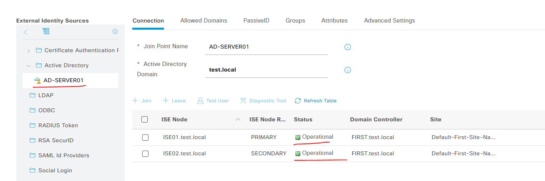Click green status icon for ISE01.test.local
This screenshot has height=181, width=545.
point(298,138)
